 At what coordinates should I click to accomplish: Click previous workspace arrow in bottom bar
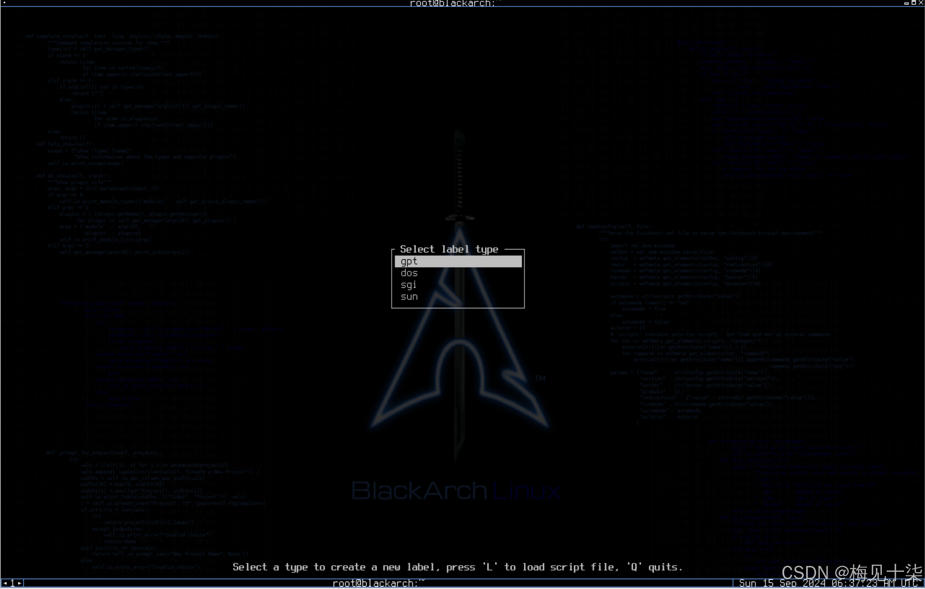point(5,583)
